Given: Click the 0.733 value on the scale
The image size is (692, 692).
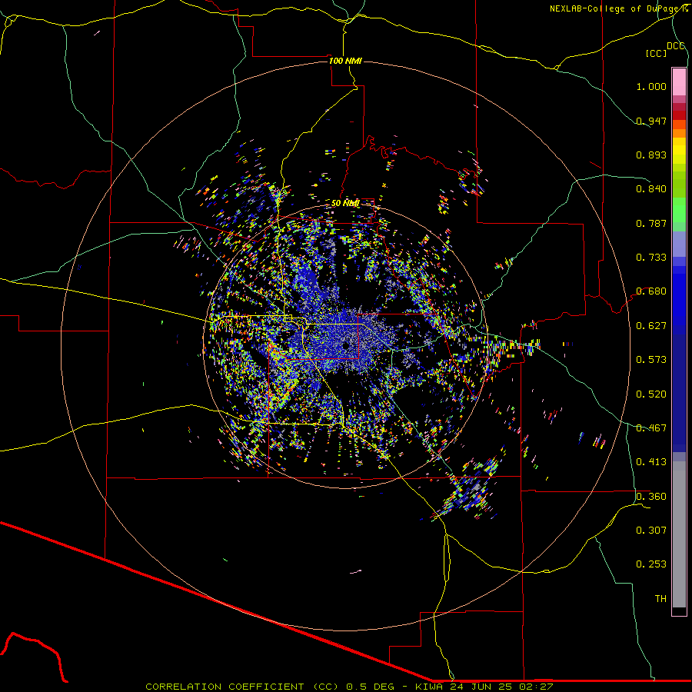Looking at the screenshot, I should coord(651,258).
